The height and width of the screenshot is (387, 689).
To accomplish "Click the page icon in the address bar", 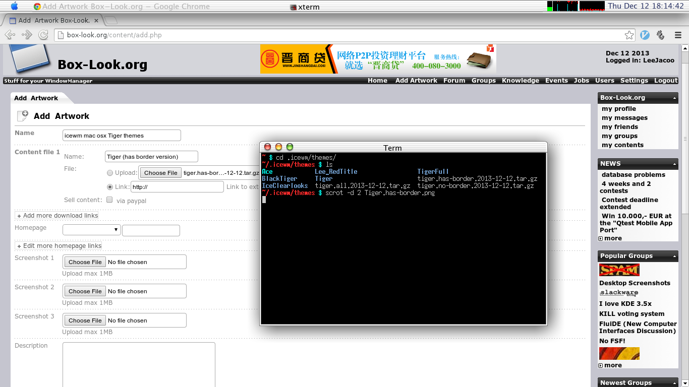I will [61, 35].
